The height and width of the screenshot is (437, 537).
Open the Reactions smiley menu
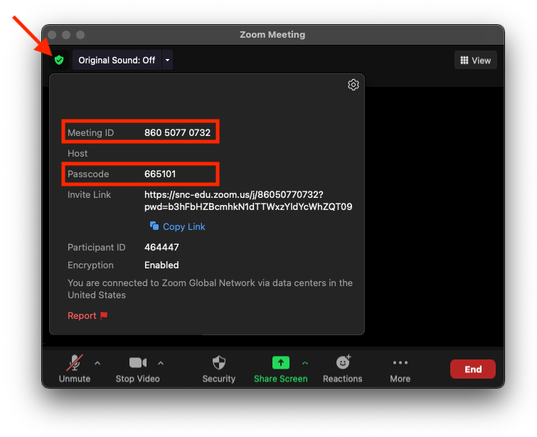(343, 369)
